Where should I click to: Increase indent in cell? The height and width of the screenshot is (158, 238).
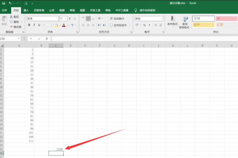104,25
